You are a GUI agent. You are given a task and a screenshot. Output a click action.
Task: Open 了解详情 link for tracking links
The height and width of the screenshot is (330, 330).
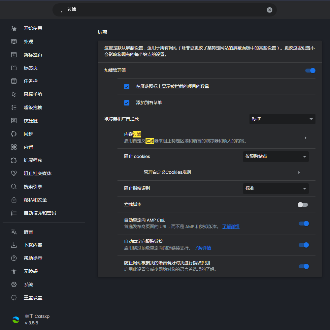click(202, 248)
